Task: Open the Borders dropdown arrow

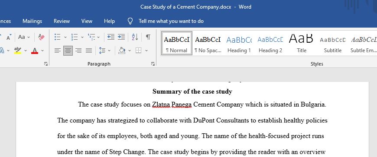Action: tap(146, 50)
